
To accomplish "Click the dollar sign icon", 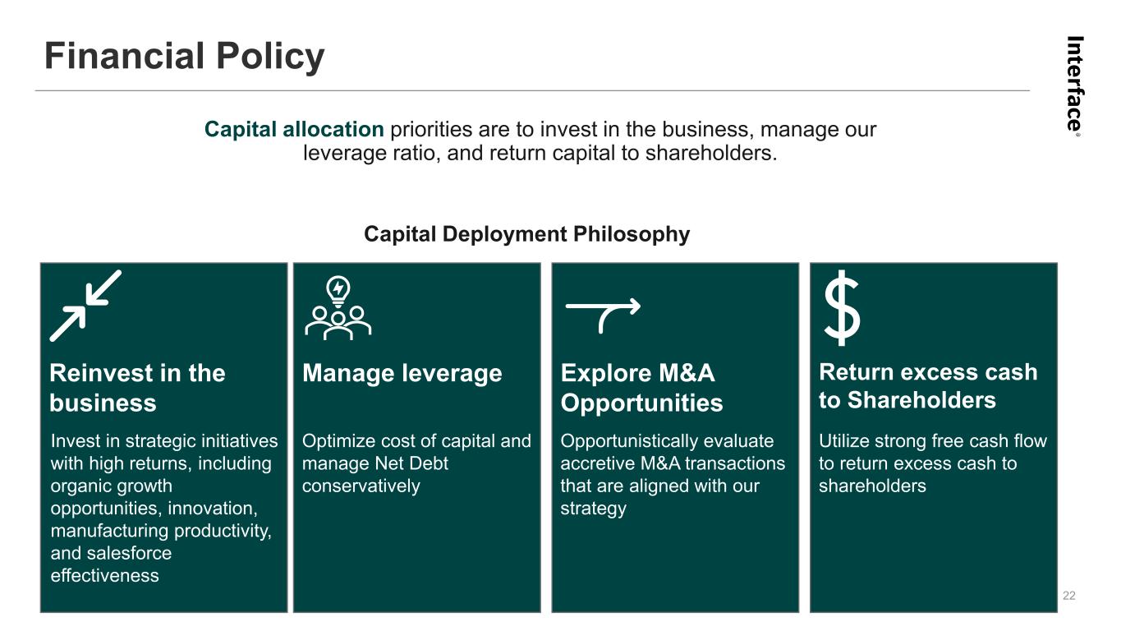I will (x=842, y=309).
